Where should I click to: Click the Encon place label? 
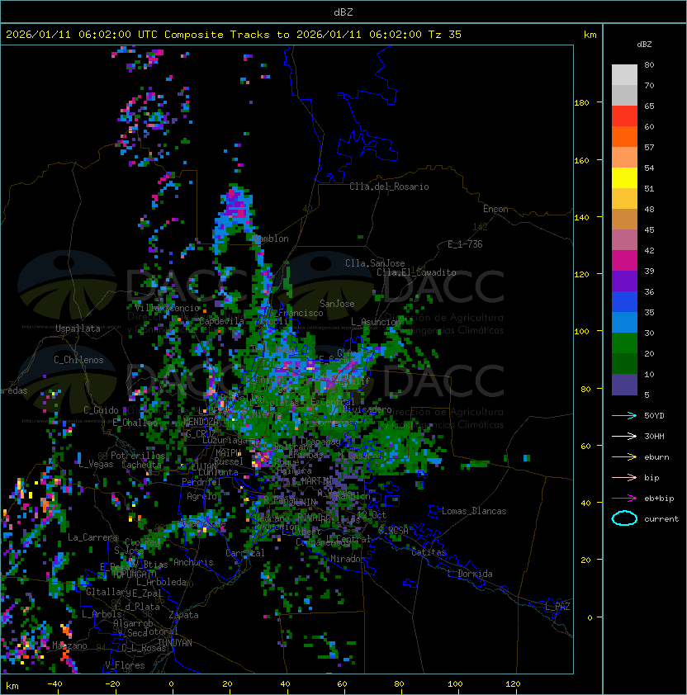(495, 209)
